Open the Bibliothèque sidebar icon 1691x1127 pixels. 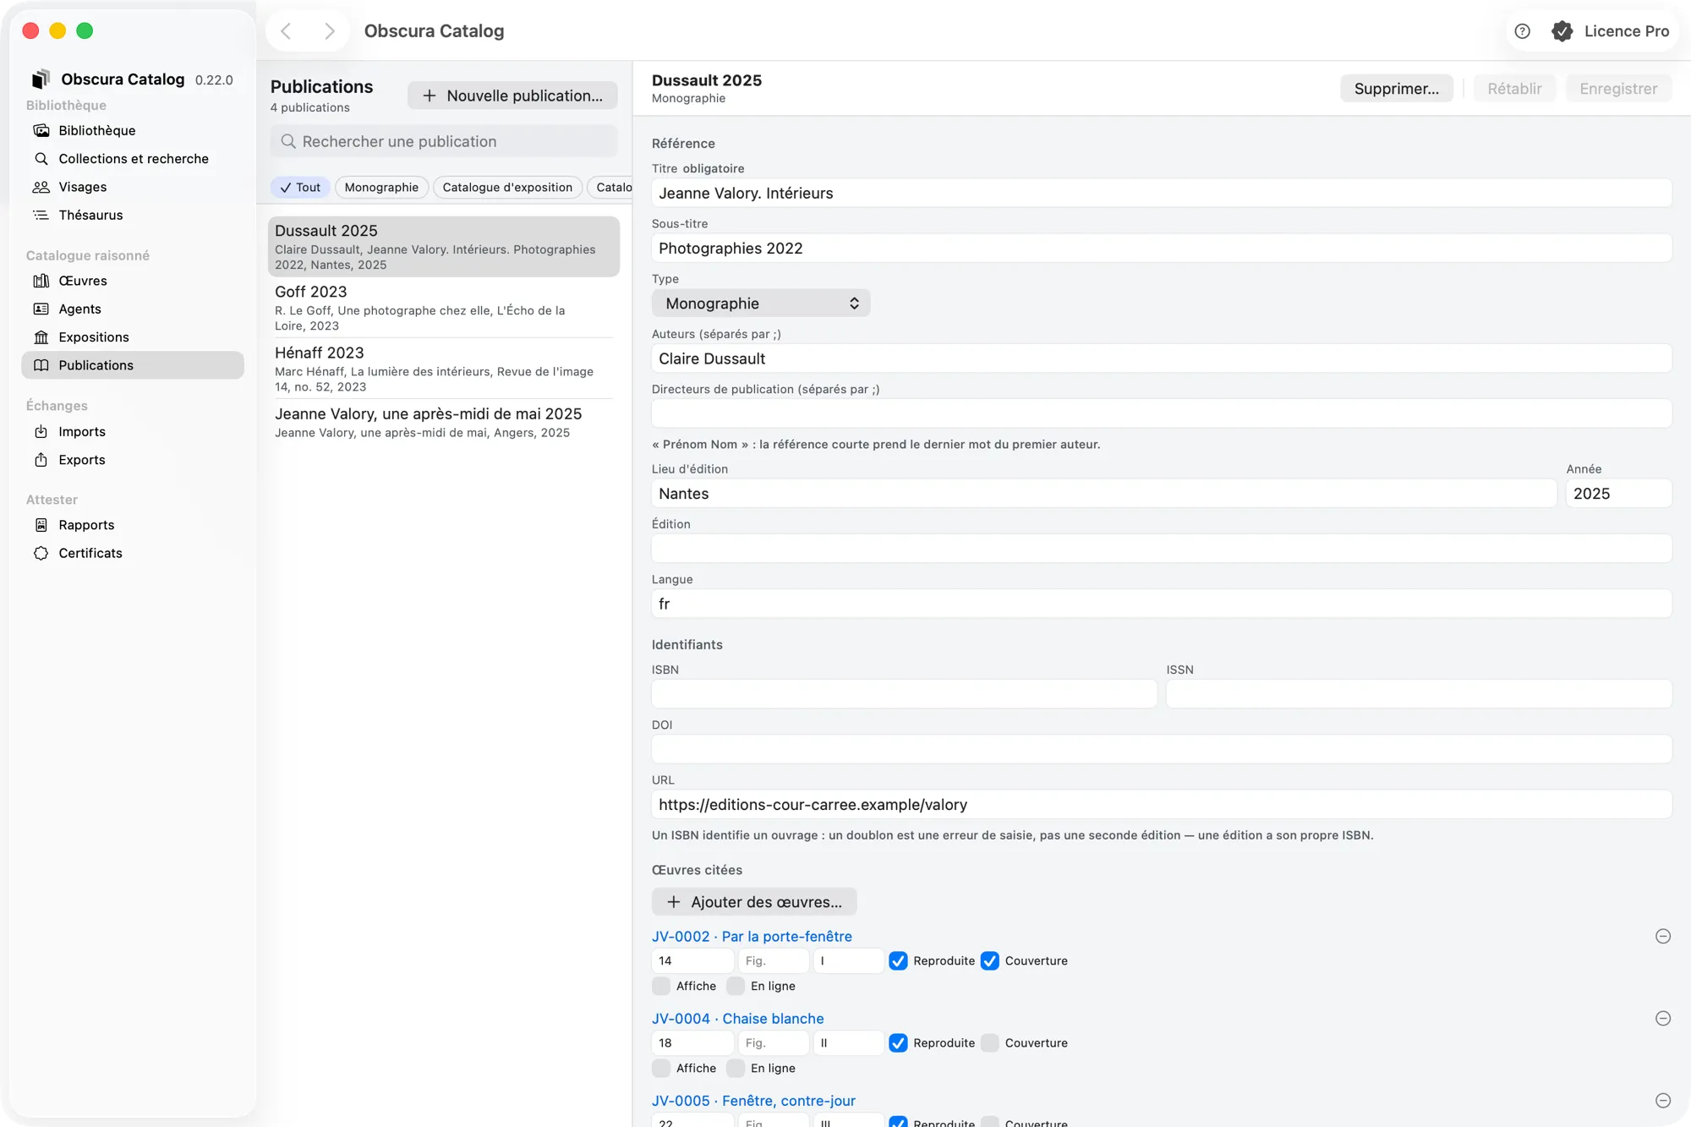pyautogui.click(x=41, y=130)
